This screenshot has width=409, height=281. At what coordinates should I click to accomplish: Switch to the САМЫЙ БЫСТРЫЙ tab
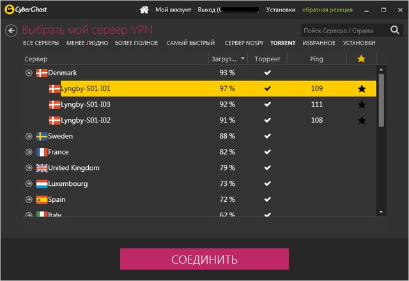tap(190, 43)
